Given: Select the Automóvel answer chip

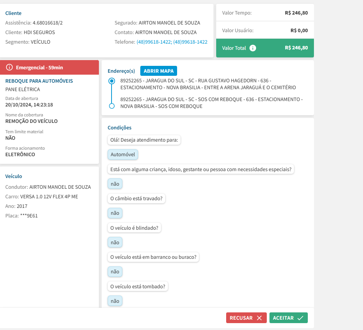Looking at the screenshot, I should [123, 155].
